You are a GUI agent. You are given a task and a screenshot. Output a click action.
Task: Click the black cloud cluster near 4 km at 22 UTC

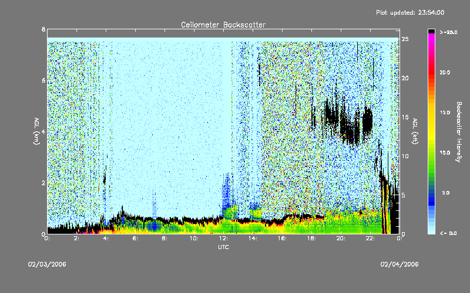[368, 121]
